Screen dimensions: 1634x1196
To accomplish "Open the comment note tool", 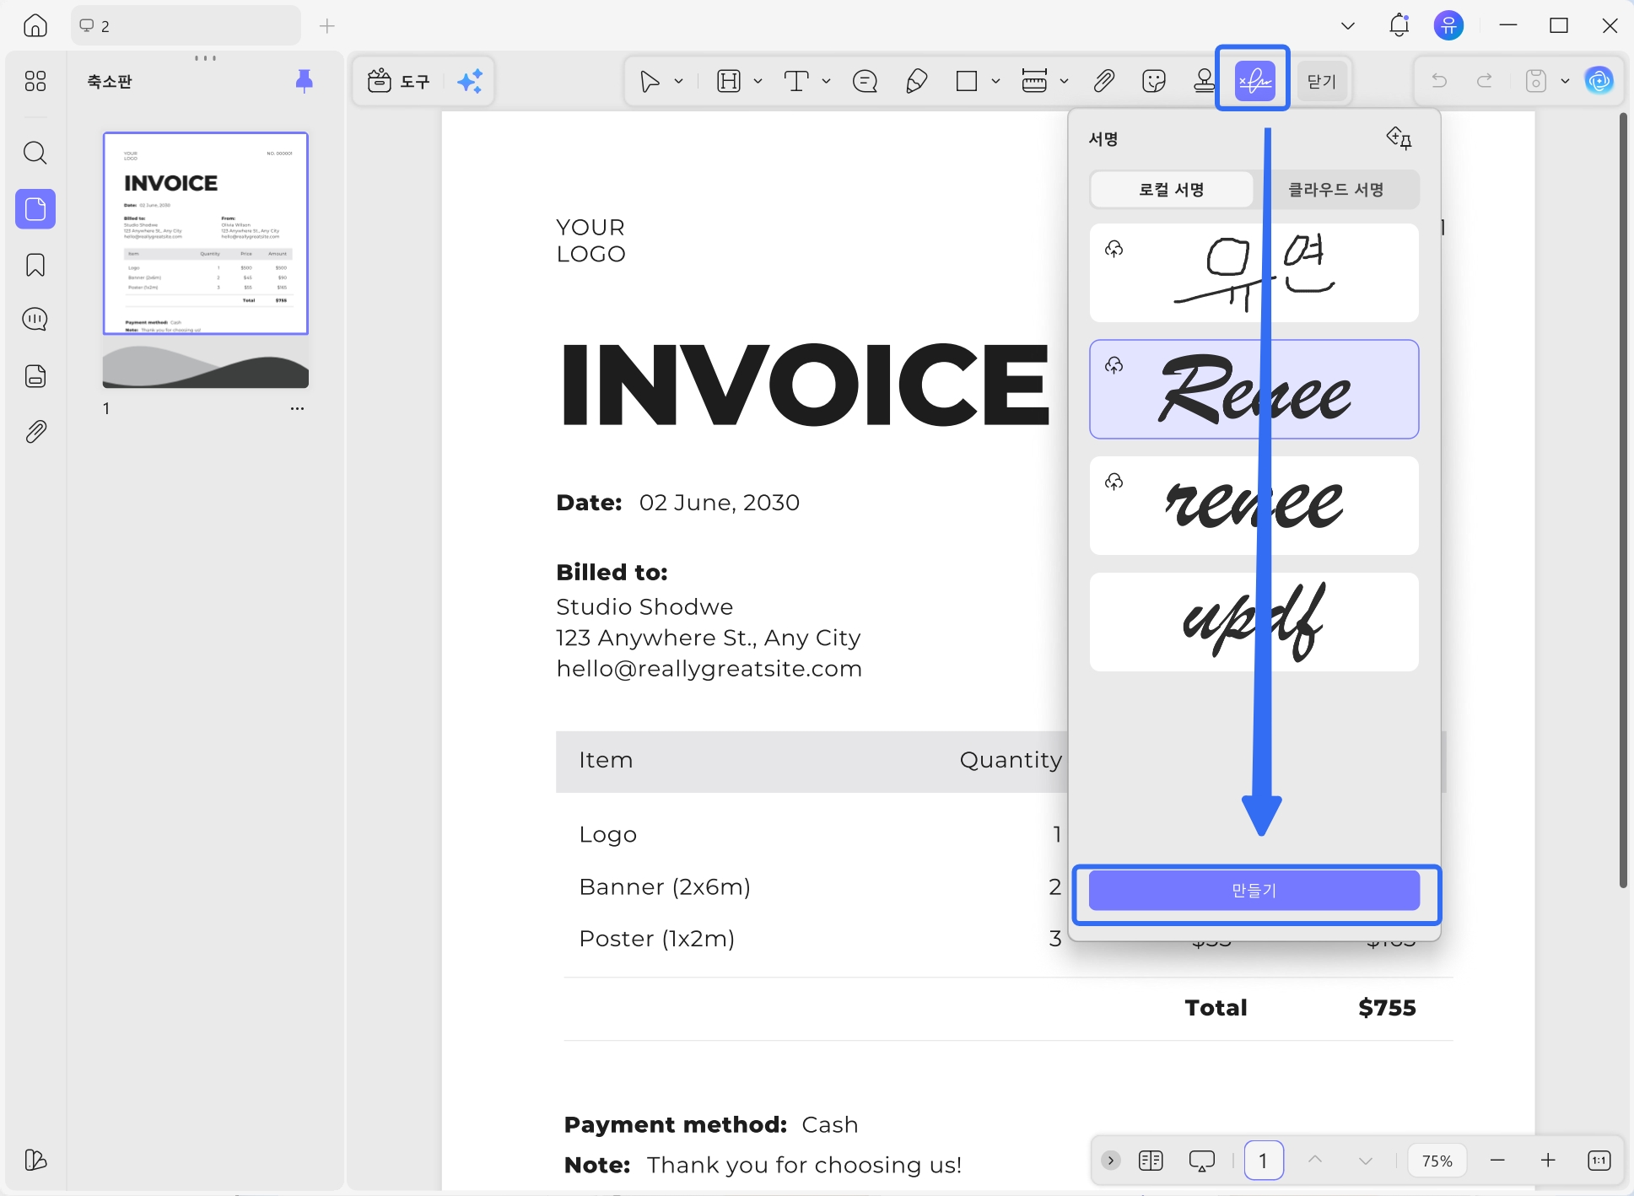I will [865, 81].
